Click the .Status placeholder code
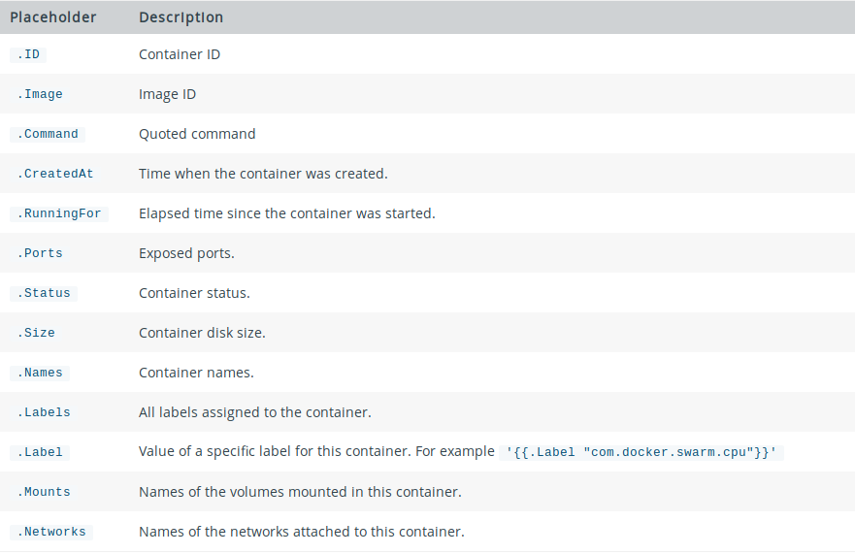855x554 pixels. pyautogui.click(x=44, y=293)
